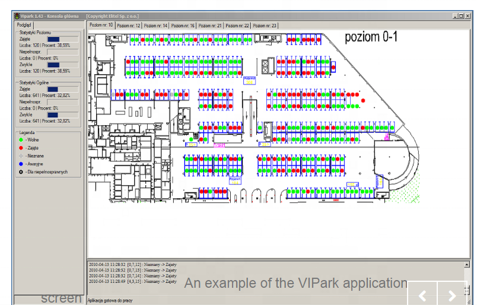Click 'Liczba: 641 | Procent: 32,82%' under Zajęte
This screenshot has width=477, height=305.
(44, 96)
